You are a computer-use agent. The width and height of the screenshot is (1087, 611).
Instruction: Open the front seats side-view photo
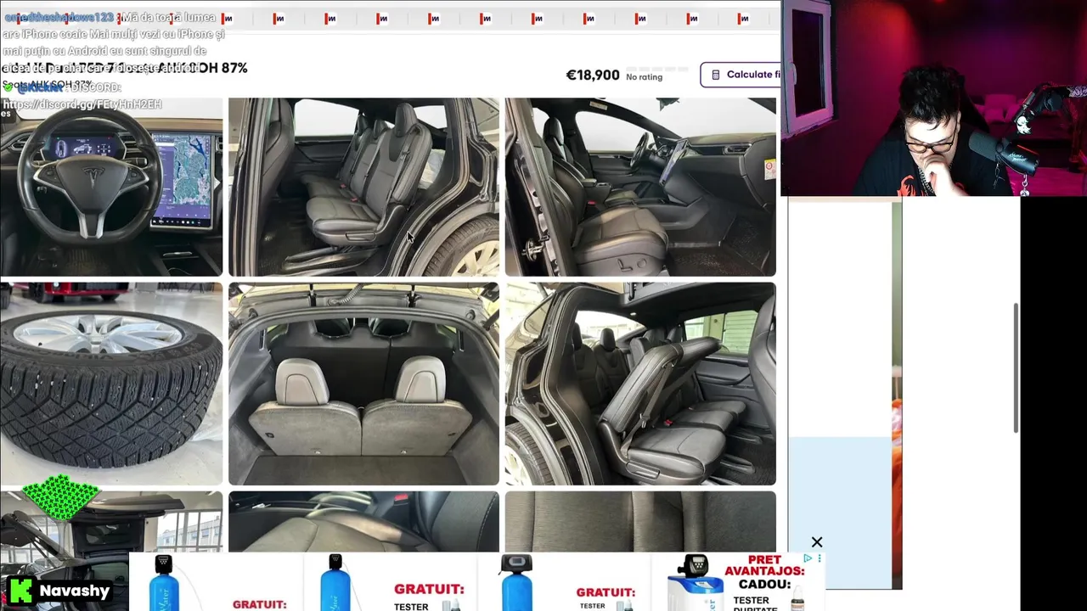pos(640,188)
